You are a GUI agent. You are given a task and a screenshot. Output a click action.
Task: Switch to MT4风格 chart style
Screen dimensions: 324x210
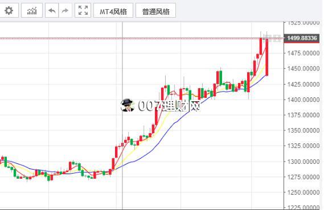click(x=113, y=11)
